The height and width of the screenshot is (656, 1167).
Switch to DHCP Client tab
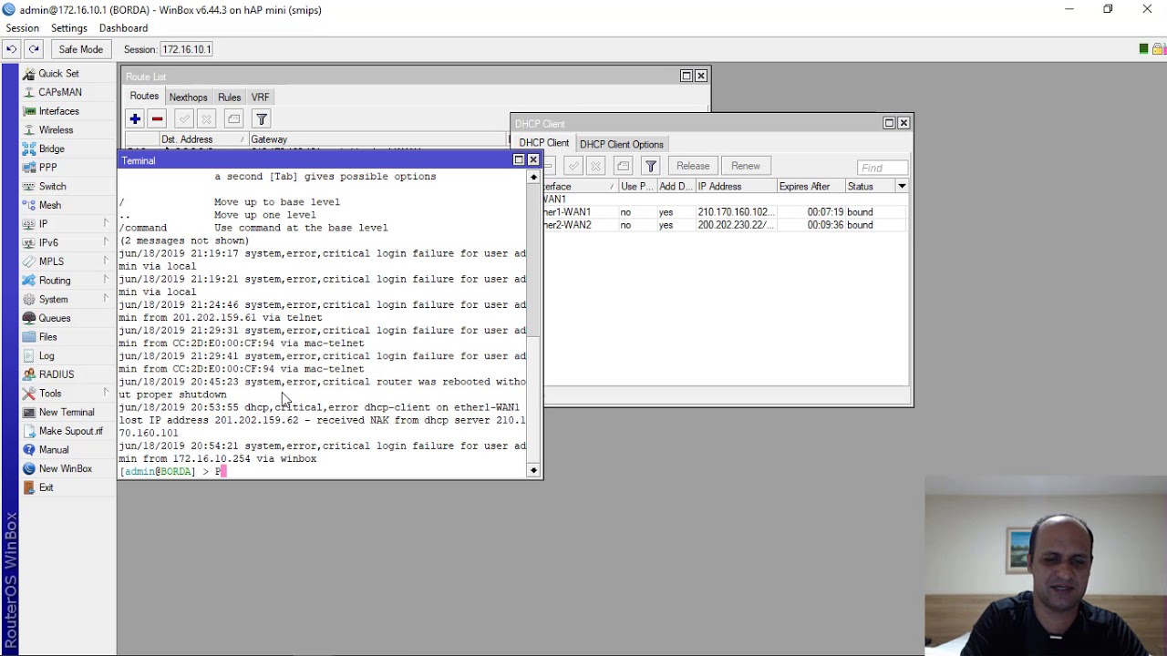pos(544,143)
